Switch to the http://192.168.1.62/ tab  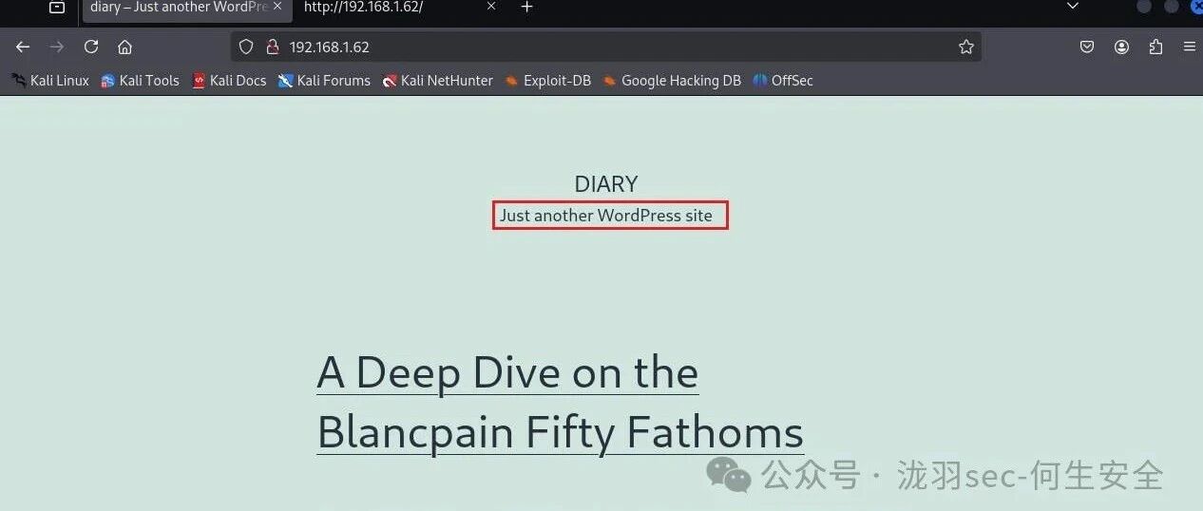point(401,9)
